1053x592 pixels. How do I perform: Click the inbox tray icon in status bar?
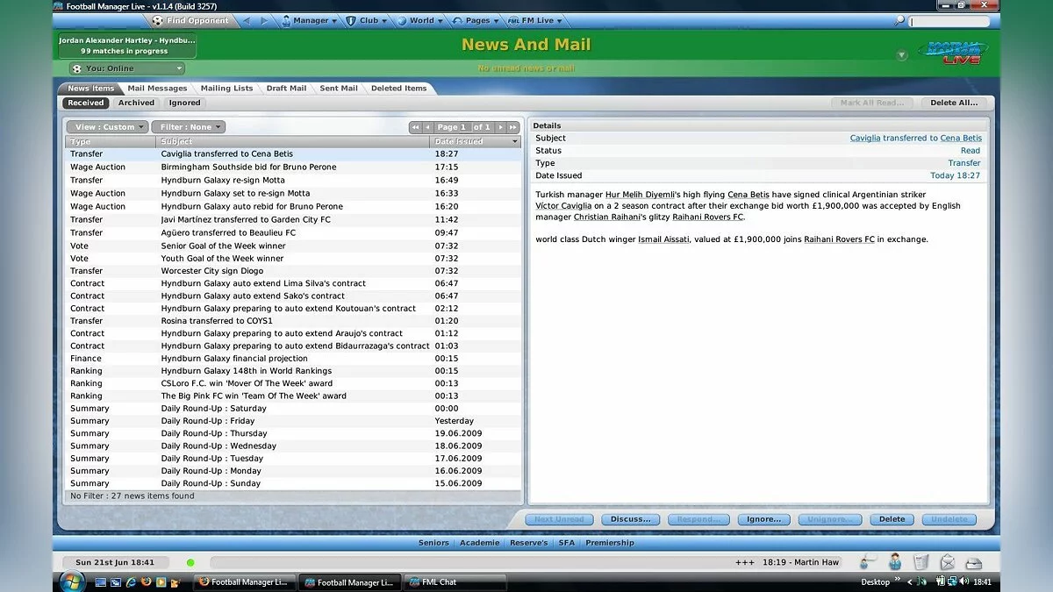coord(974,562)
